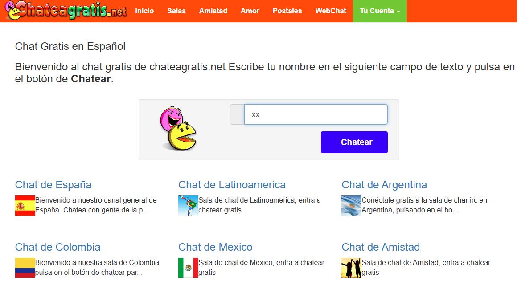517x285 pixels.
Task: Click the smiley mascots image in form
Action: (178, 129)
